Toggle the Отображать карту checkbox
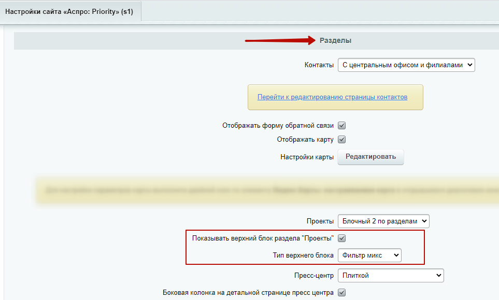The image size is (499, 300). pos(342,140)
